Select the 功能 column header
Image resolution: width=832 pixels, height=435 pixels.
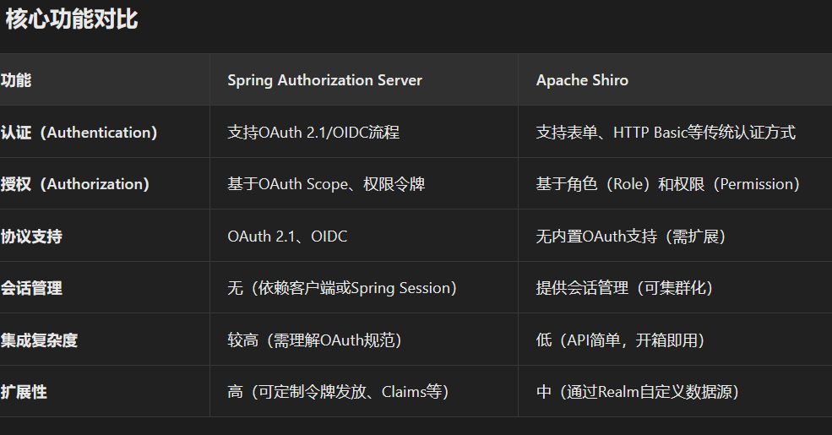click(16, 80)
